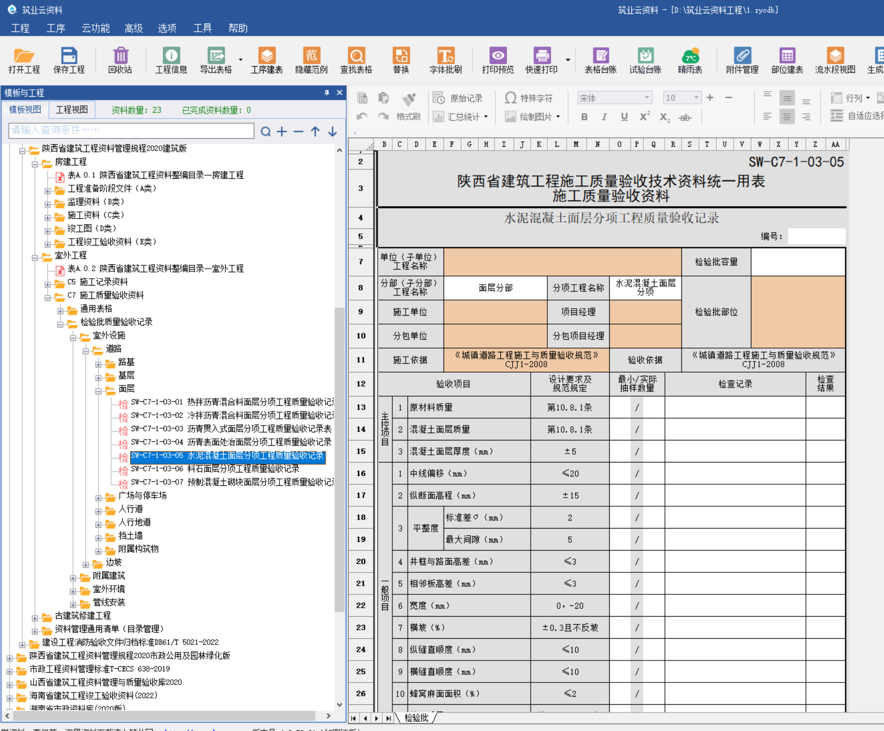
Task: Click 特殊字符 button
Action: (529, 98)
